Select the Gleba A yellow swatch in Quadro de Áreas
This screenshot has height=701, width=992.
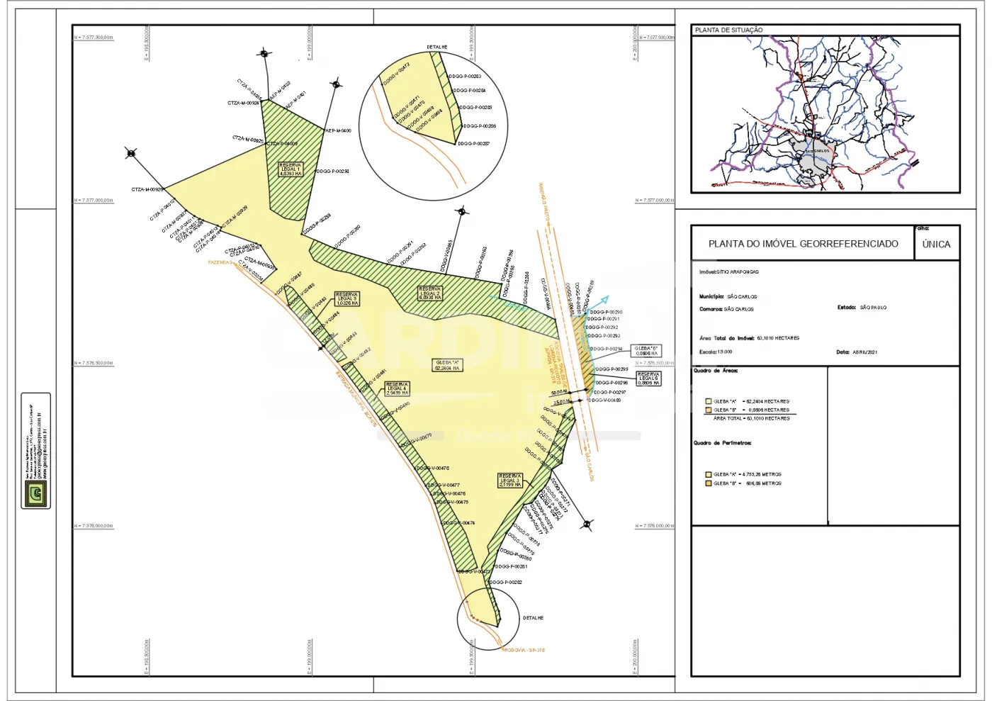coord(708,402)
